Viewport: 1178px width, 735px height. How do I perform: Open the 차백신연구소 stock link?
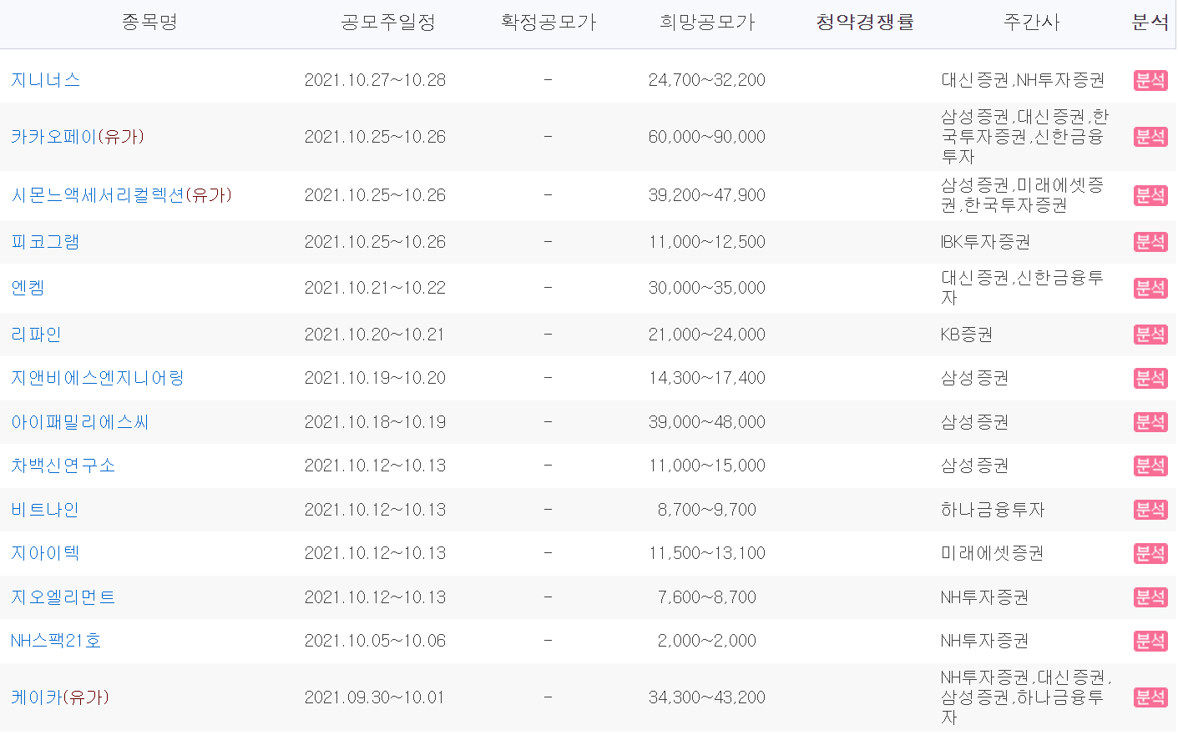pyautogui.click(x=63, y=466)
